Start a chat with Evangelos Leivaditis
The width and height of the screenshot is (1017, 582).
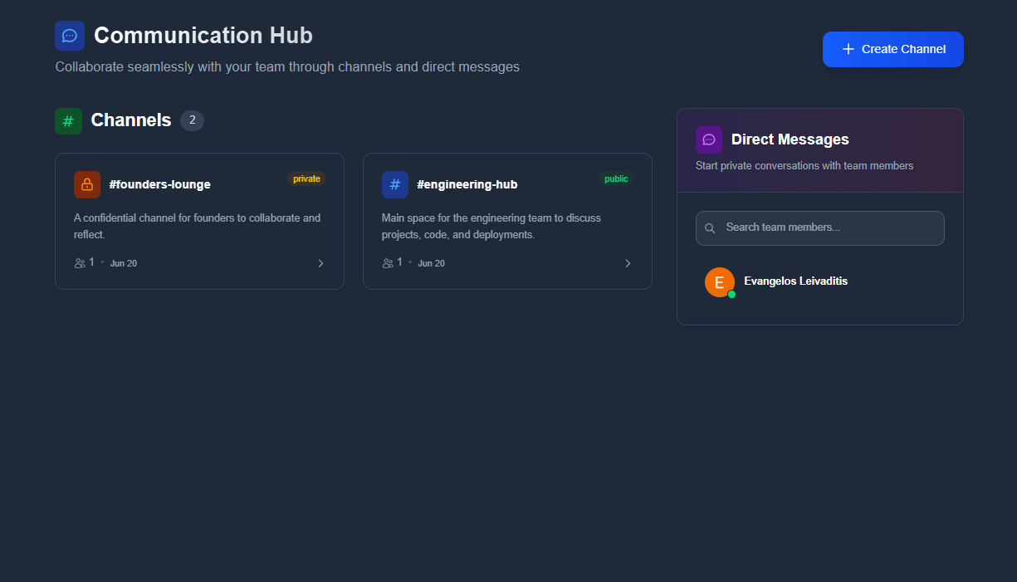(x=820, y=282)
